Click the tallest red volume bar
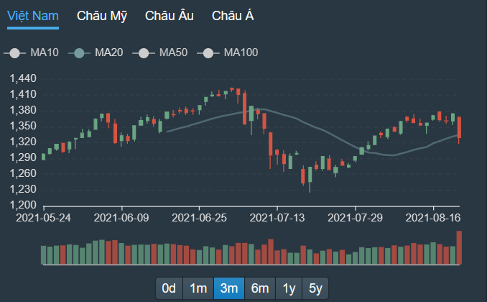487x302 pixels. [x=459, y=248]
